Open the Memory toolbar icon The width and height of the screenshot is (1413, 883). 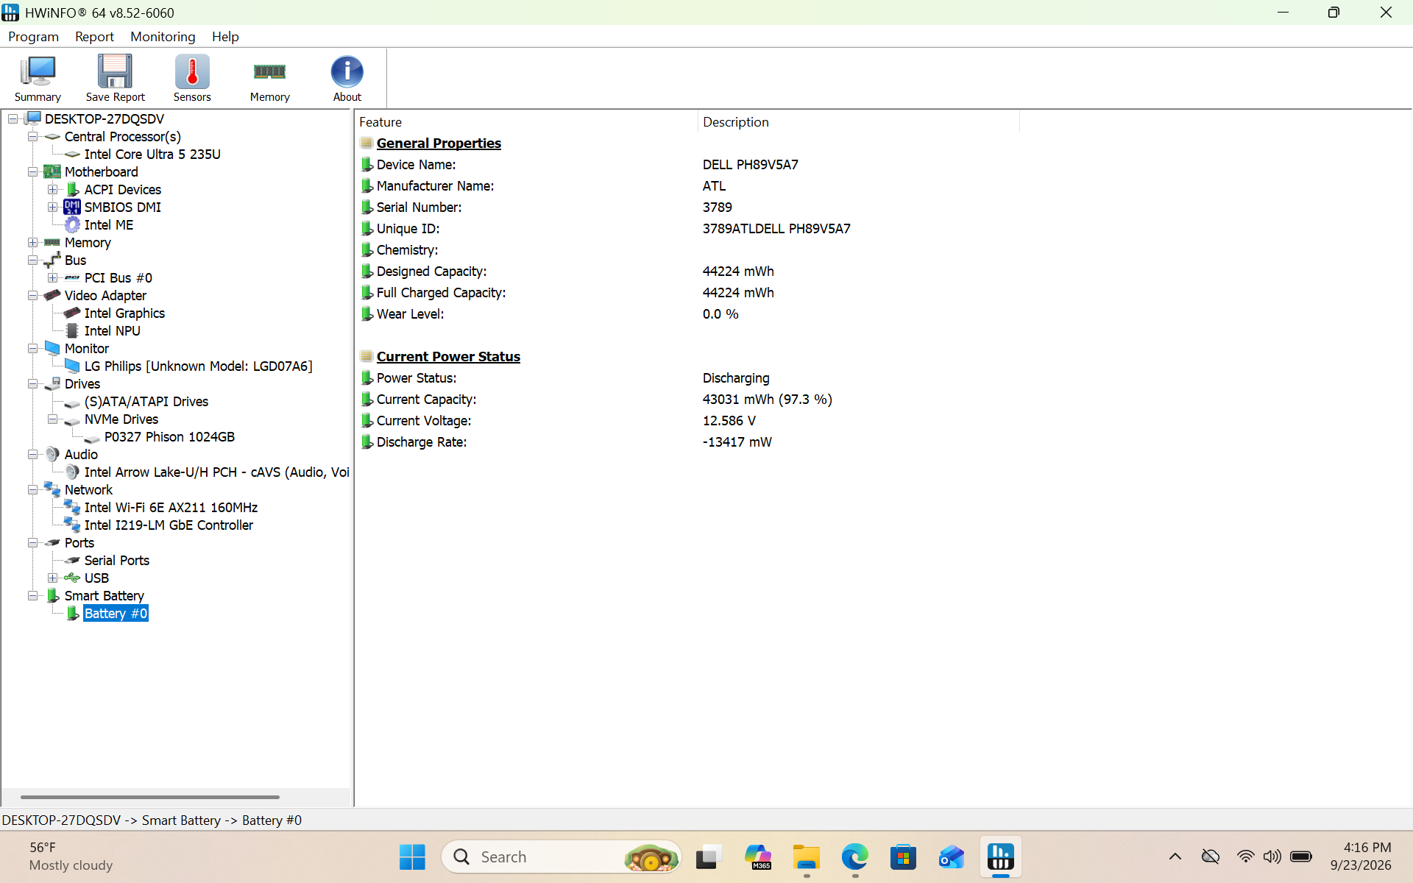pos(269,78)
